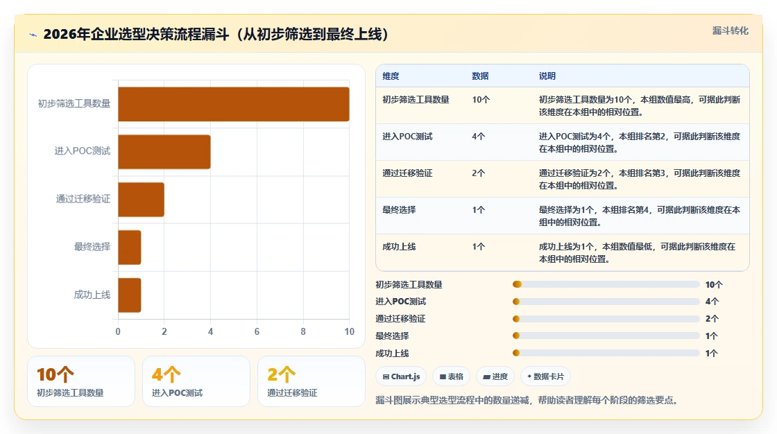Click the 漏斗图展示典型选型流程 footer note
This screenshot has width=777, height=434.
tap(527, 400)
